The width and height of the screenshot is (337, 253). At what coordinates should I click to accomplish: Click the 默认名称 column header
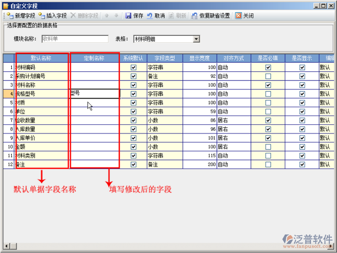tap(41, 58)
